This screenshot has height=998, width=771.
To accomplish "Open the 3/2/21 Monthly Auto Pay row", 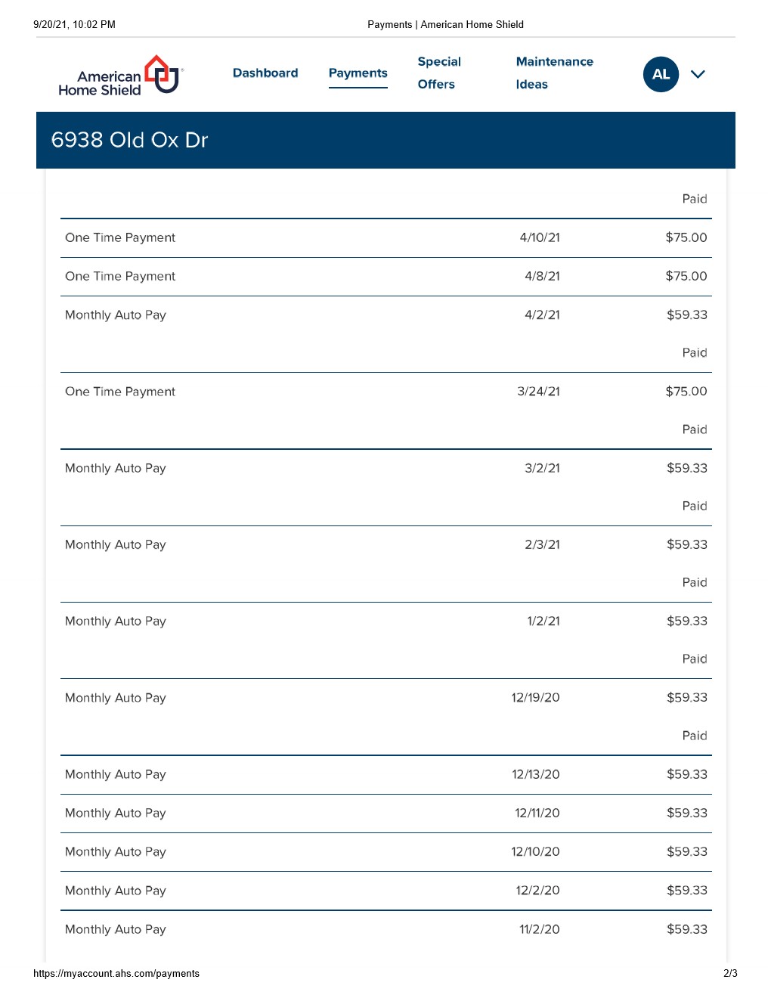I will (385, 469).
